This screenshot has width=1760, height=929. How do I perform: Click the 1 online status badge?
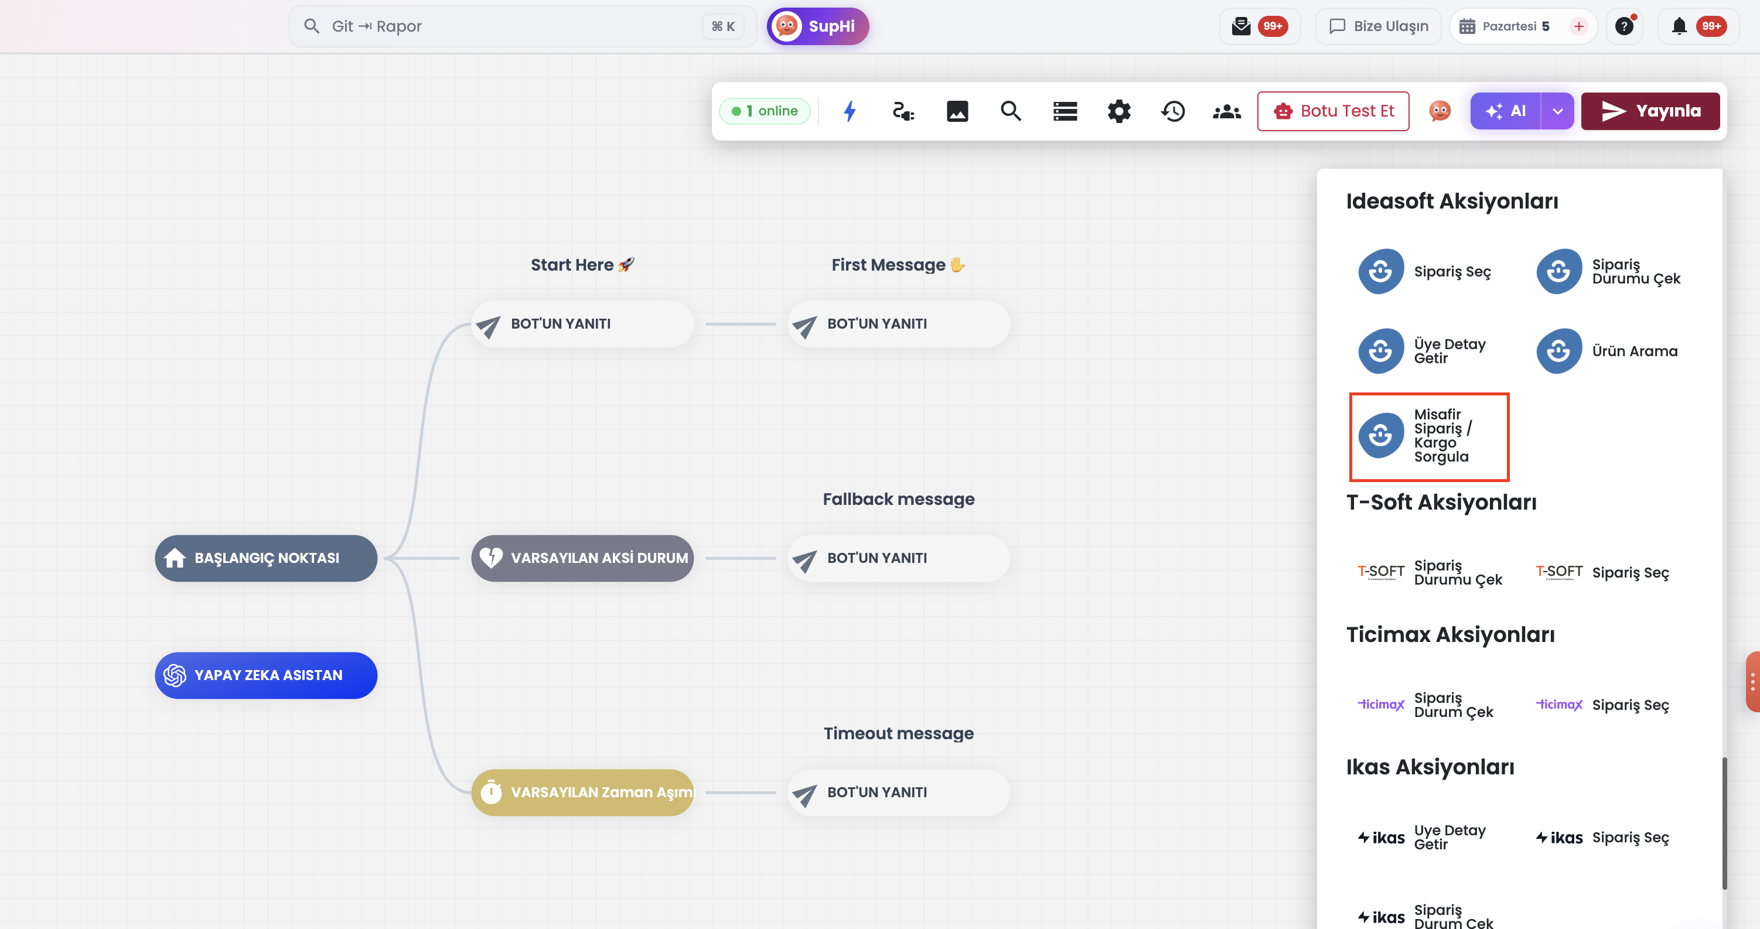click(765, 111)
